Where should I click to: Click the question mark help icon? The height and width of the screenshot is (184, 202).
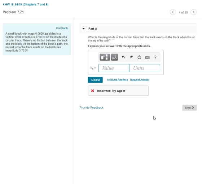coord(155,57)
